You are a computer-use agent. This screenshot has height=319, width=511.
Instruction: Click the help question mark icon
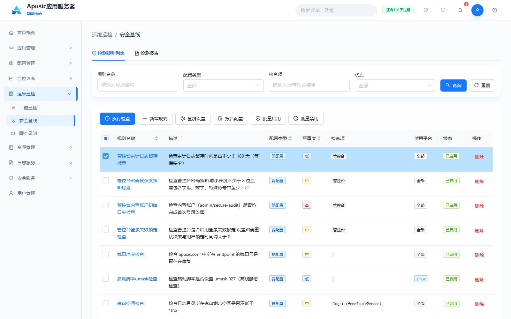click(x=495, y=10)
